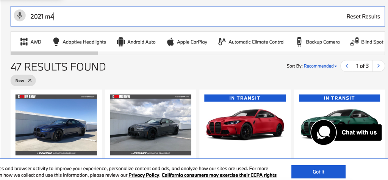Click the Blind Spot feature icon
The height and width of the screenshot is (180, 388).
click(x=354, y=42)
